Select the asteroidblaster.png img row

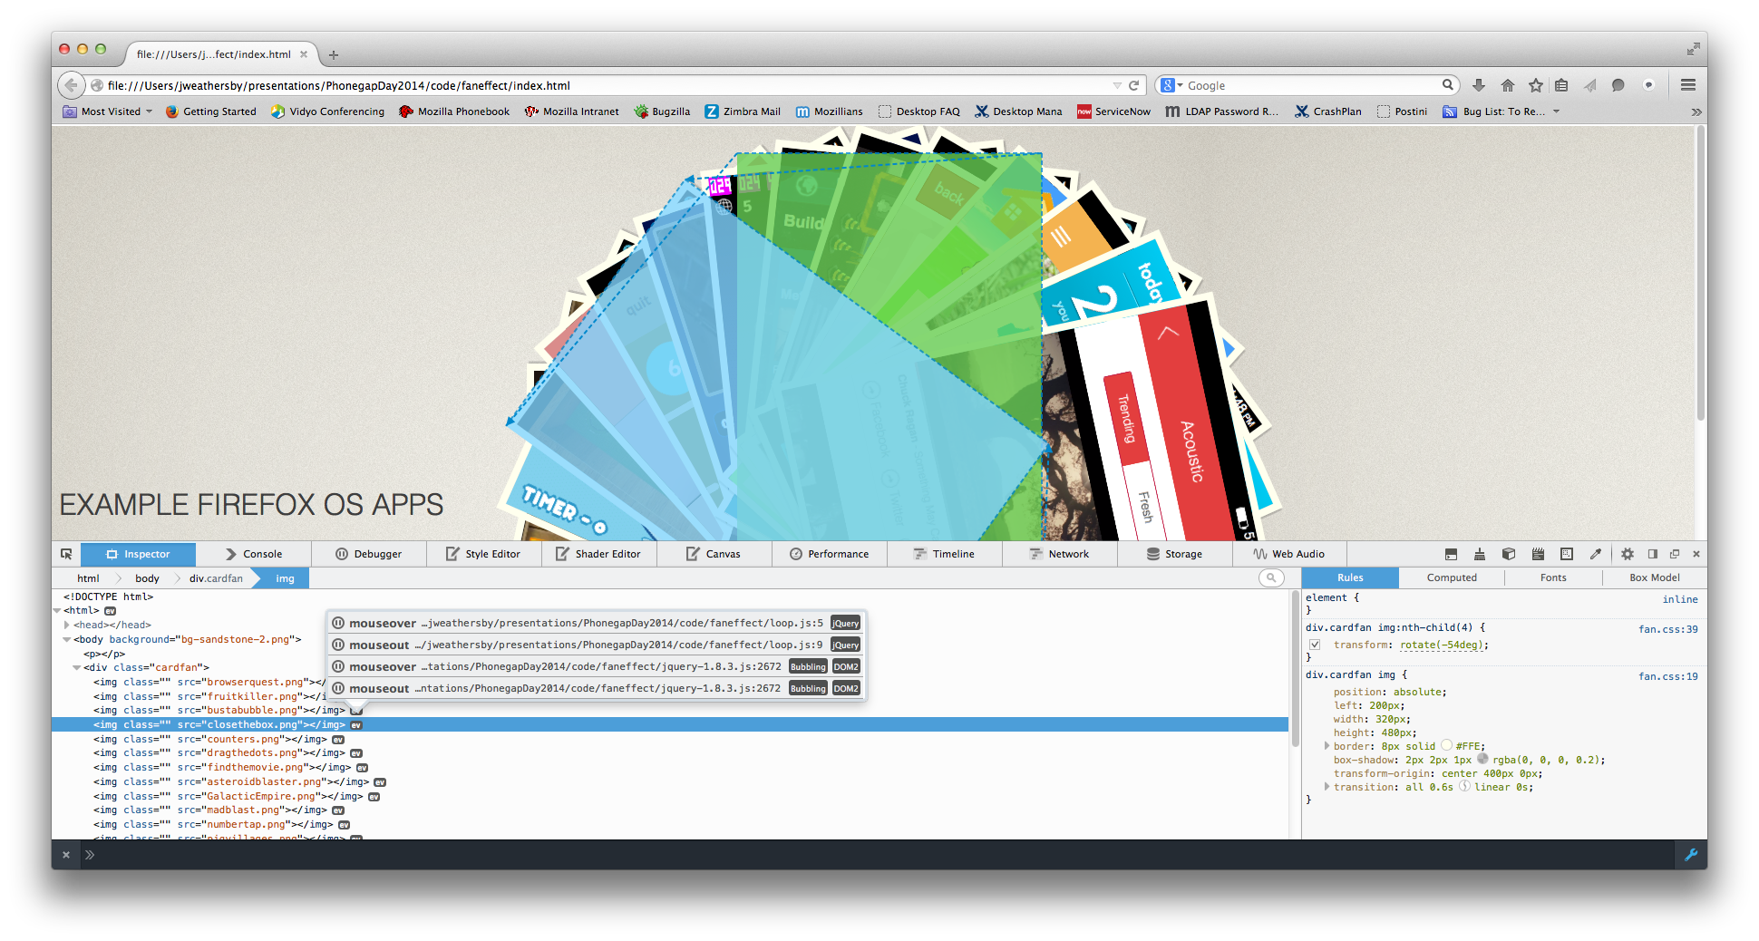pyautogui.click(x=670, y=782)
